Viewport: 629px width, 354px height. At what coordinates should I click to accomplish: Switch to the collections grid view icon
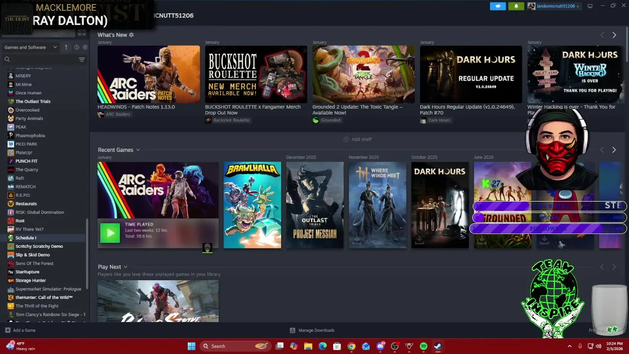[x=82, y=33]
